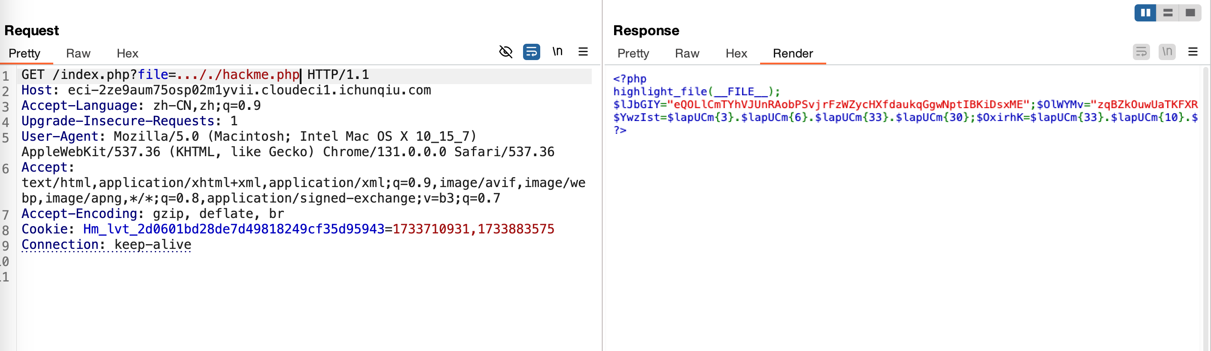The height and width of the screenshot is (351, 1211).
Task: Switch to Request Raw tab
Action: (78, 54)
